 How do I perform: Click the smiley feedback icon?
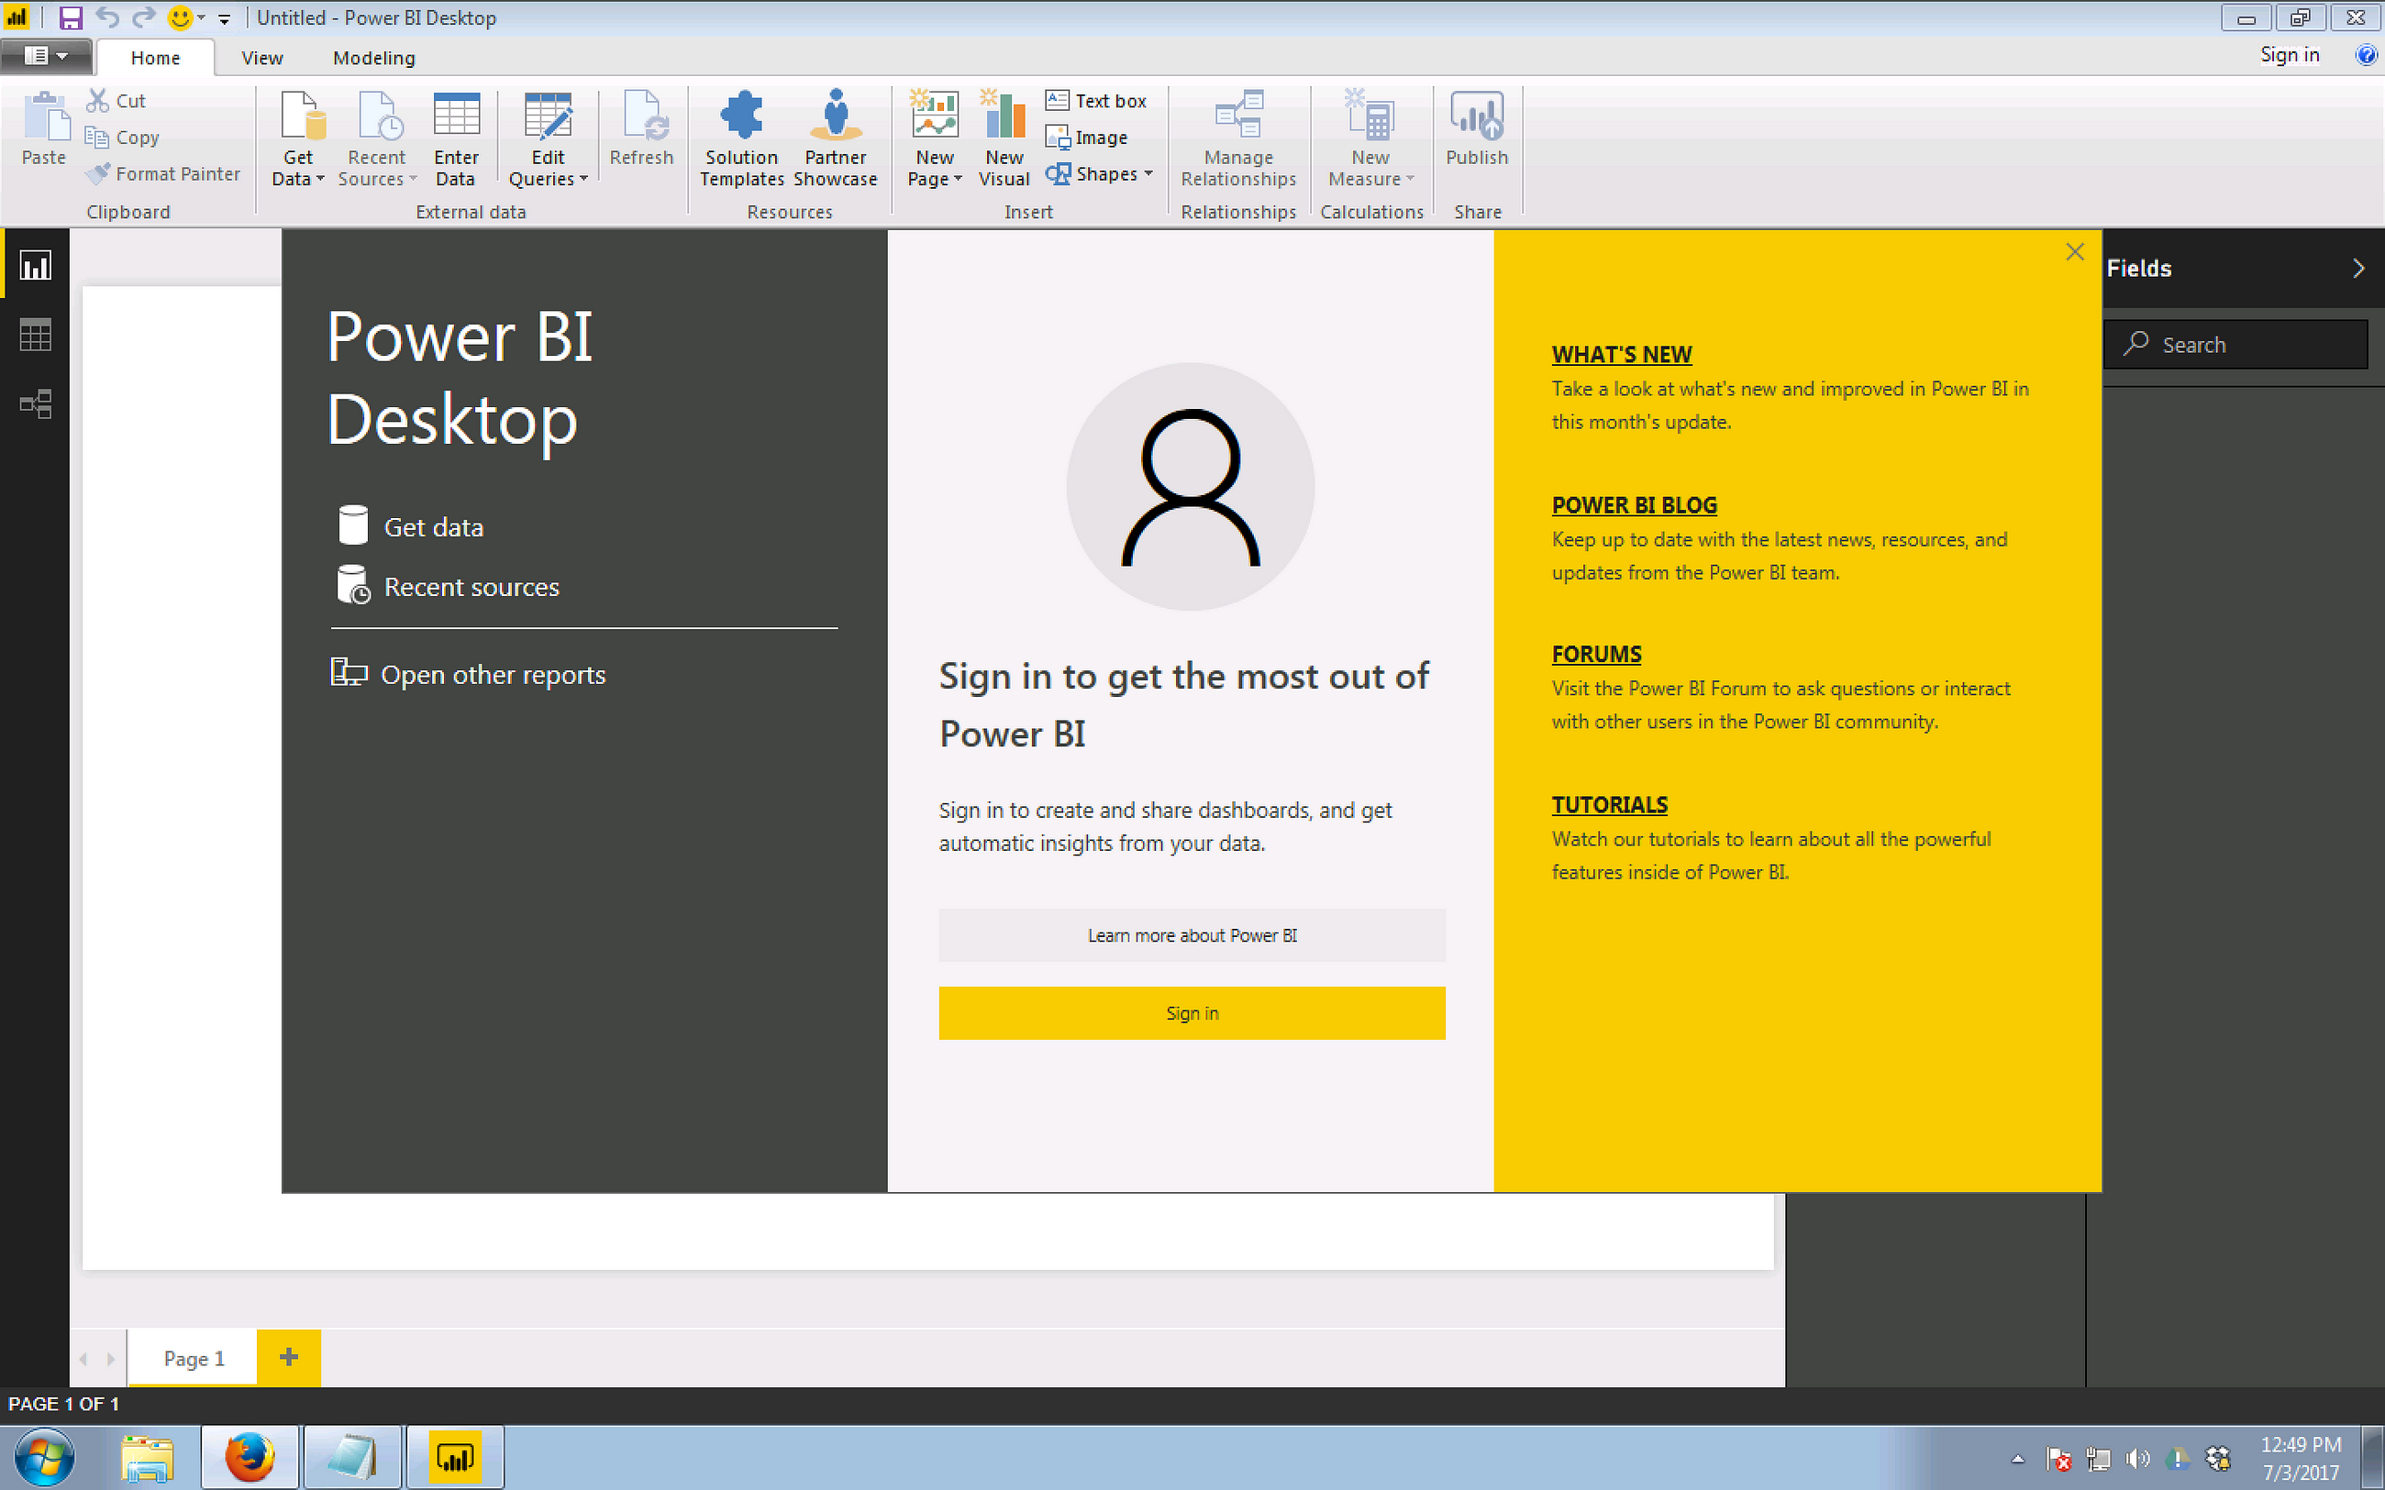(x=180, y=17)
